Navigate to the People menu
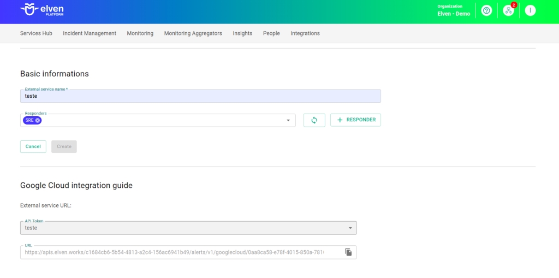The height and width of the screenshot is (278, 559). point(271,33)
